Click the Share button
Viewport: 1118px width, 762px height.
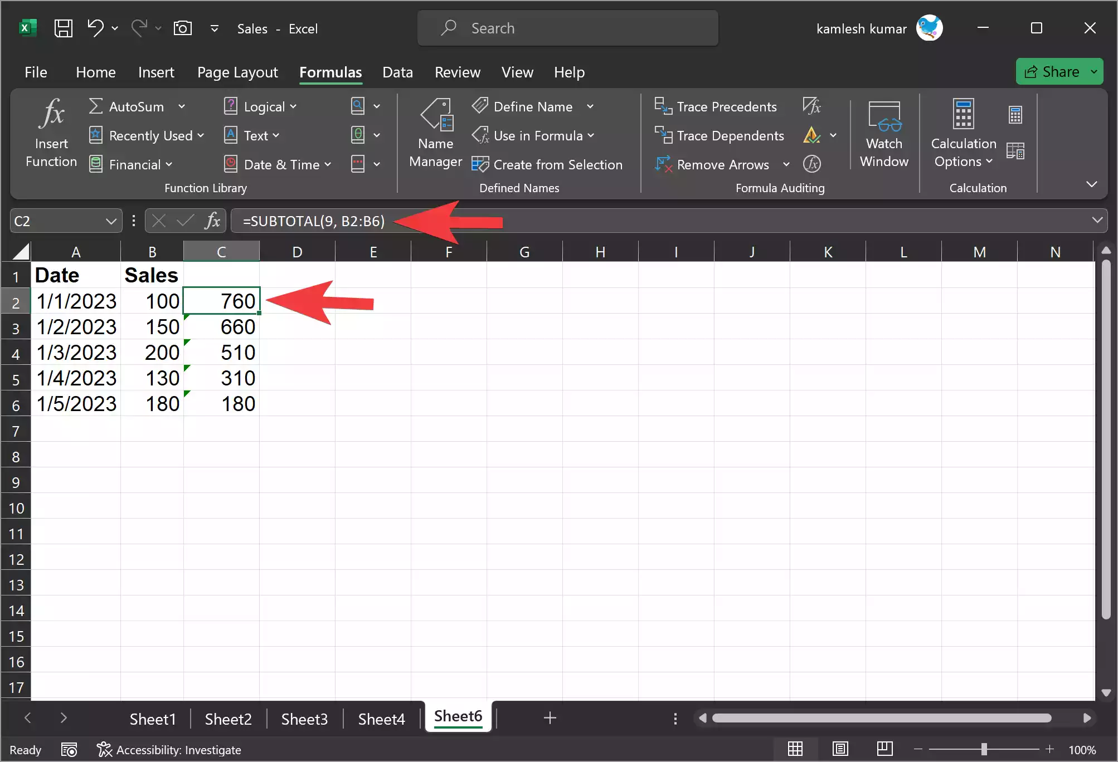[x=1058, y=71]
